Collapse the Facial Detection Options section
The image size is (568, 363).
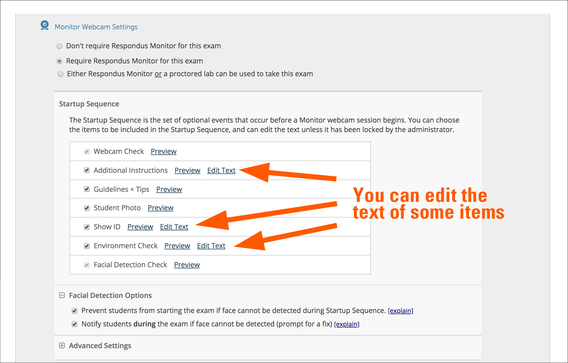click(x=62, y=295)
